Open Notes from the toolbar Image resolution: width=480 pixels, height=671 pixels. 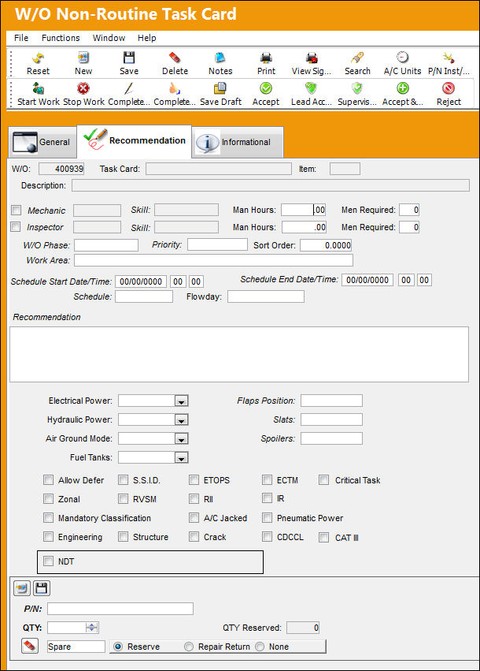tap(220, 58)
